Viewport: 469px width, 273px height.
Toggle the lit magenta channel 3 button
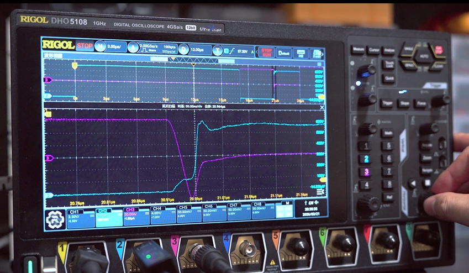[x=366, y=172]
